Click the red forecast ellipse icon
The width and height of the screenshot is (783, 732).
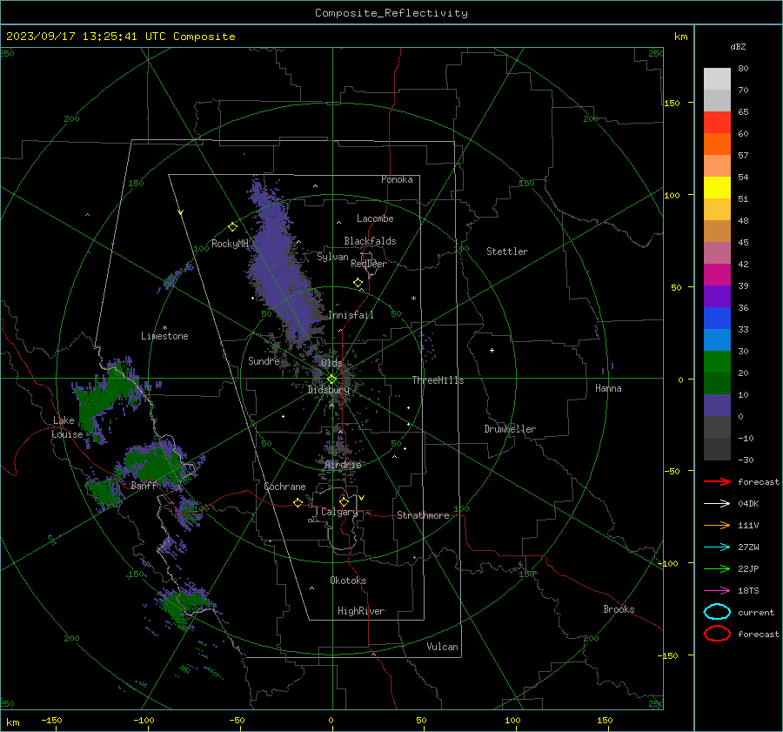click(717, 634)
